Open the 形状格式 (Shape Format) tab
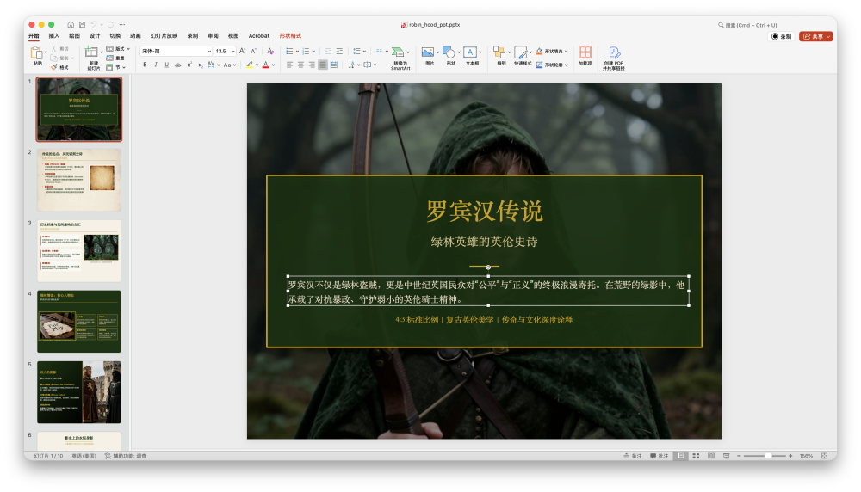 [x=290, y=36]
